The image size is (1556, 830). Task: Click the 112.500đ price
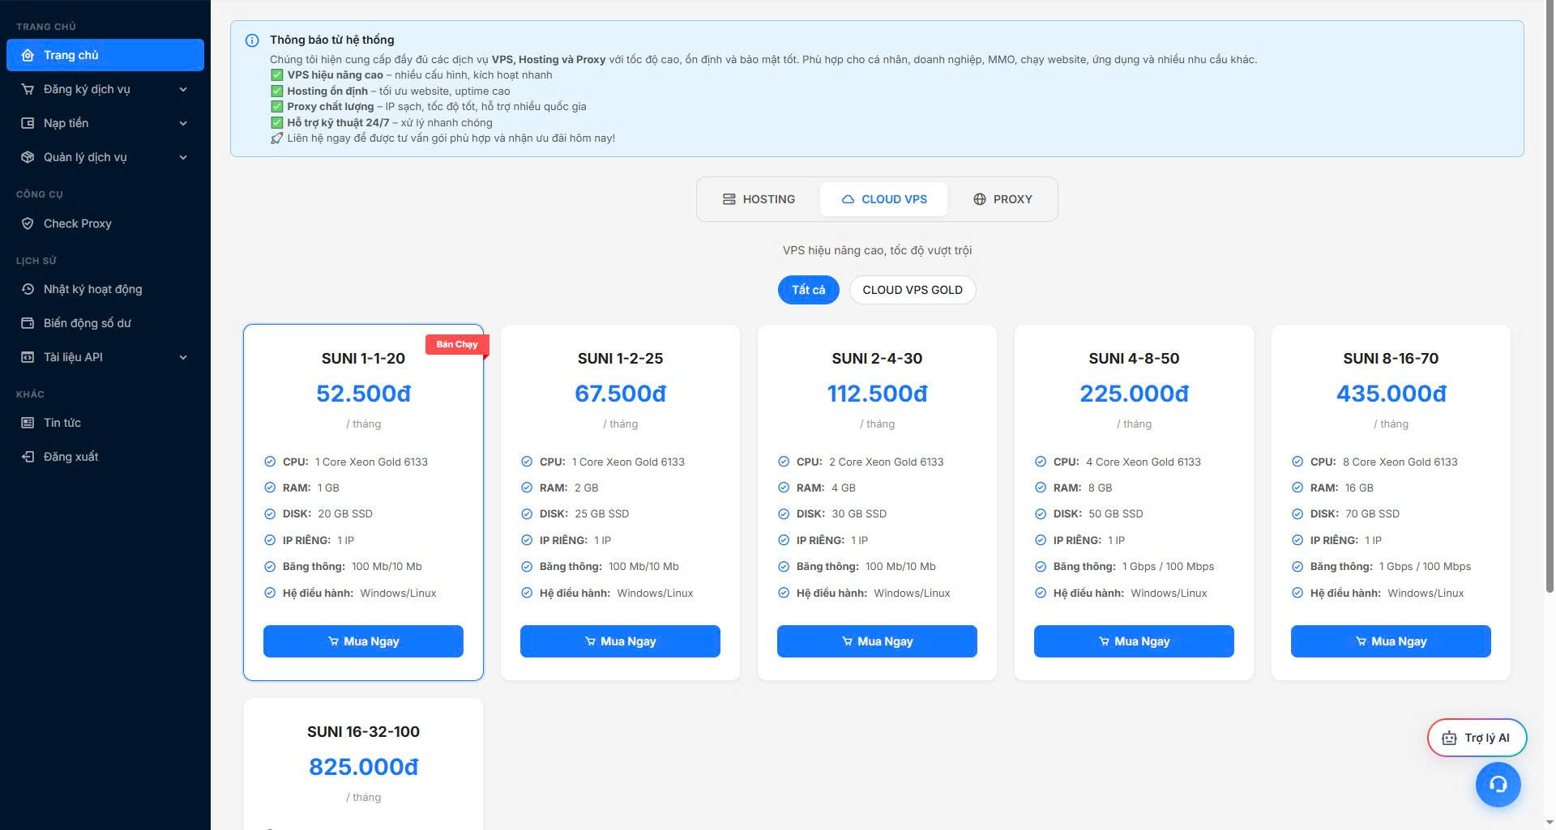pyautogui.click(x=877, y=394)
